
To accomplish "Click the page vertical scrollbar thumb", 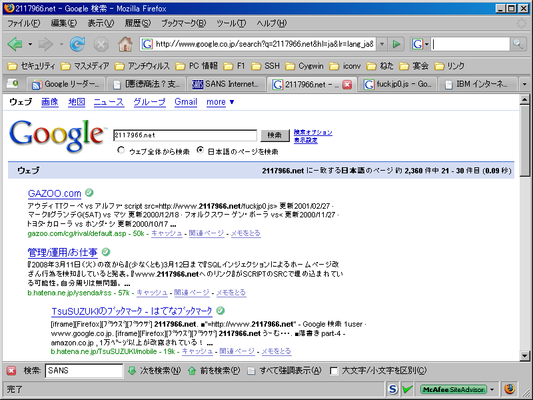I will point(524,141).
